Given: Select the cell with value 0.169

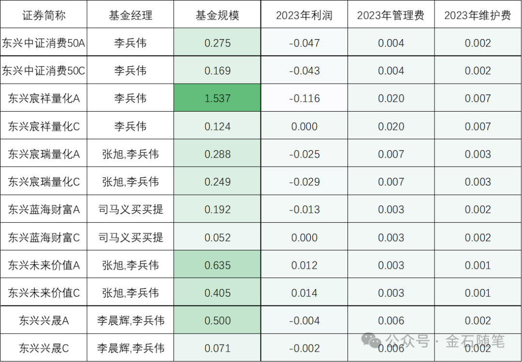Looking at the screenshot, I should (217, 71).
